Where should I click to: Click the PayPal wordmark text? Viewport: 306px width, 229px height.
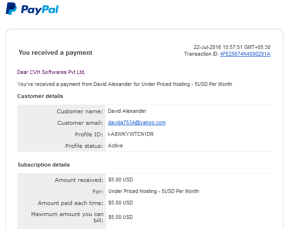click(40, 10)
